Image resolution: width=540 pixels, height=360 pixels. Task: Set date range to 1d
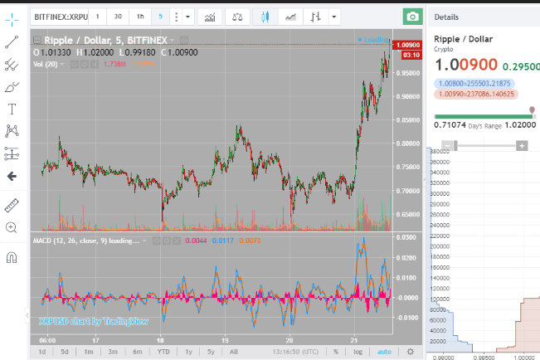pyautogui.click(x=42, y=352)
